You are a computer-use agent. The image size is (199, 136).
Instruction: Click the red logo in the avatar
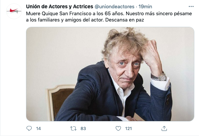[x=14, y=11]
